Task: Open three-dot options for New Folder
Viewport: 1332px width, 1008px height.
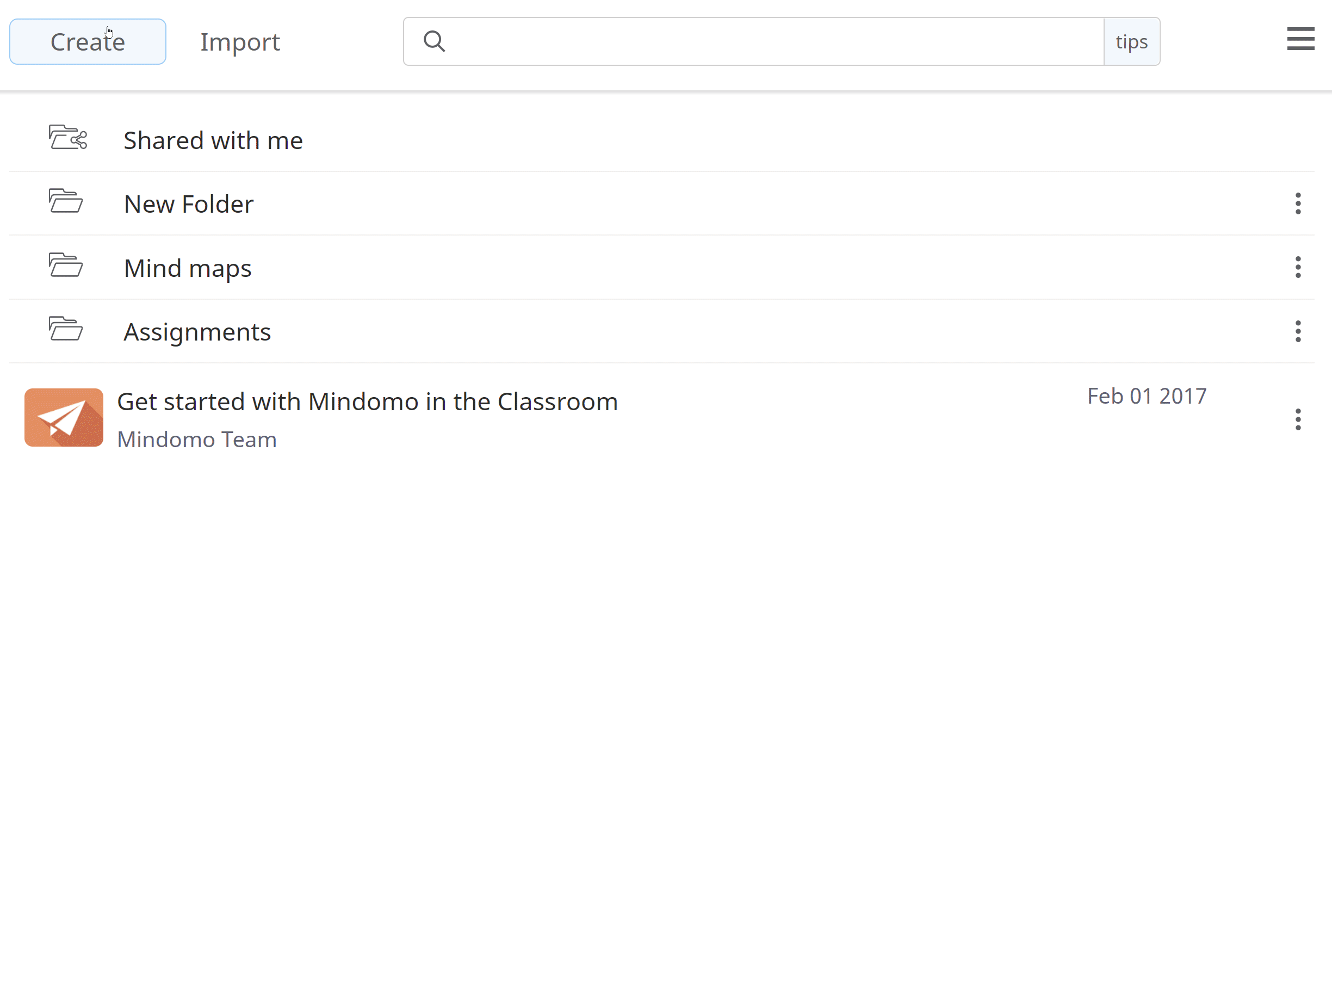Action: 1298,203
